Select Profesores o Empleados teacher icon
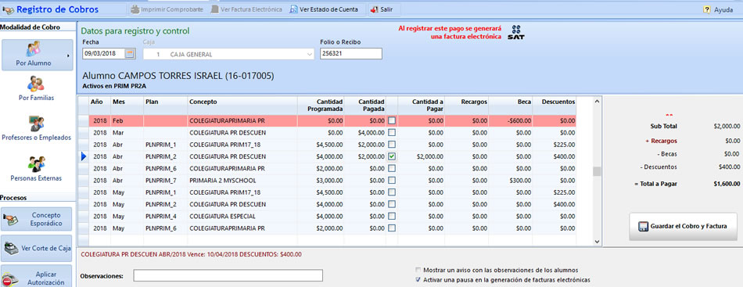 click(36, 124)
